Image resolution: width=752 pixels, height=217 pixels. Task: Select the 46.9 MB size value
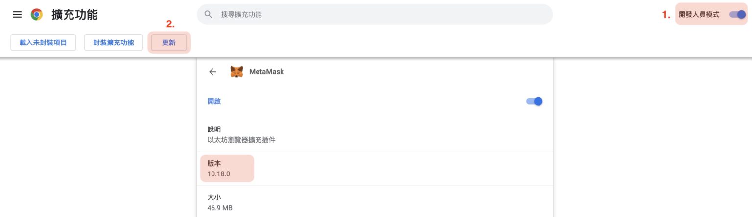tap(220, 208)
